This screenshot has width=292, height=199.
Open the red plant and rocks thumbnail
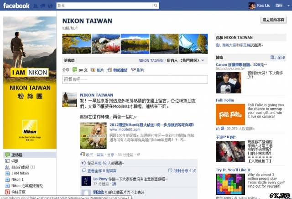pyautogui.click(x=106, y=44)
